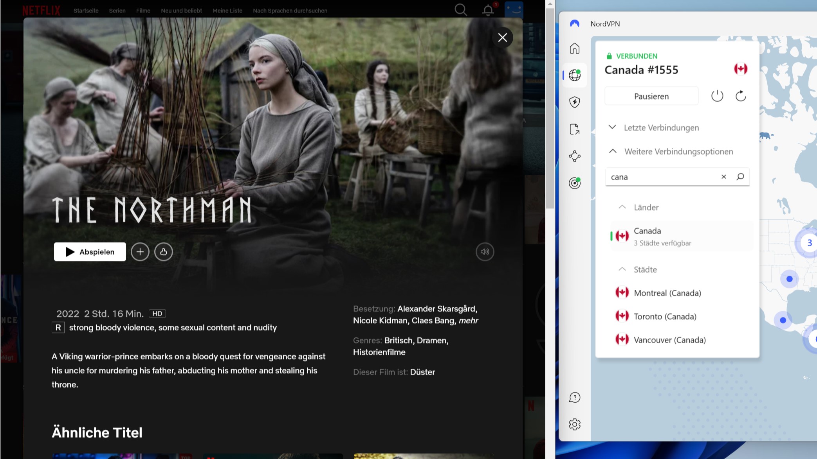This screenshot has width=817, height=459.
Task: Add The Northman to My List
Action: coord(140,251)
